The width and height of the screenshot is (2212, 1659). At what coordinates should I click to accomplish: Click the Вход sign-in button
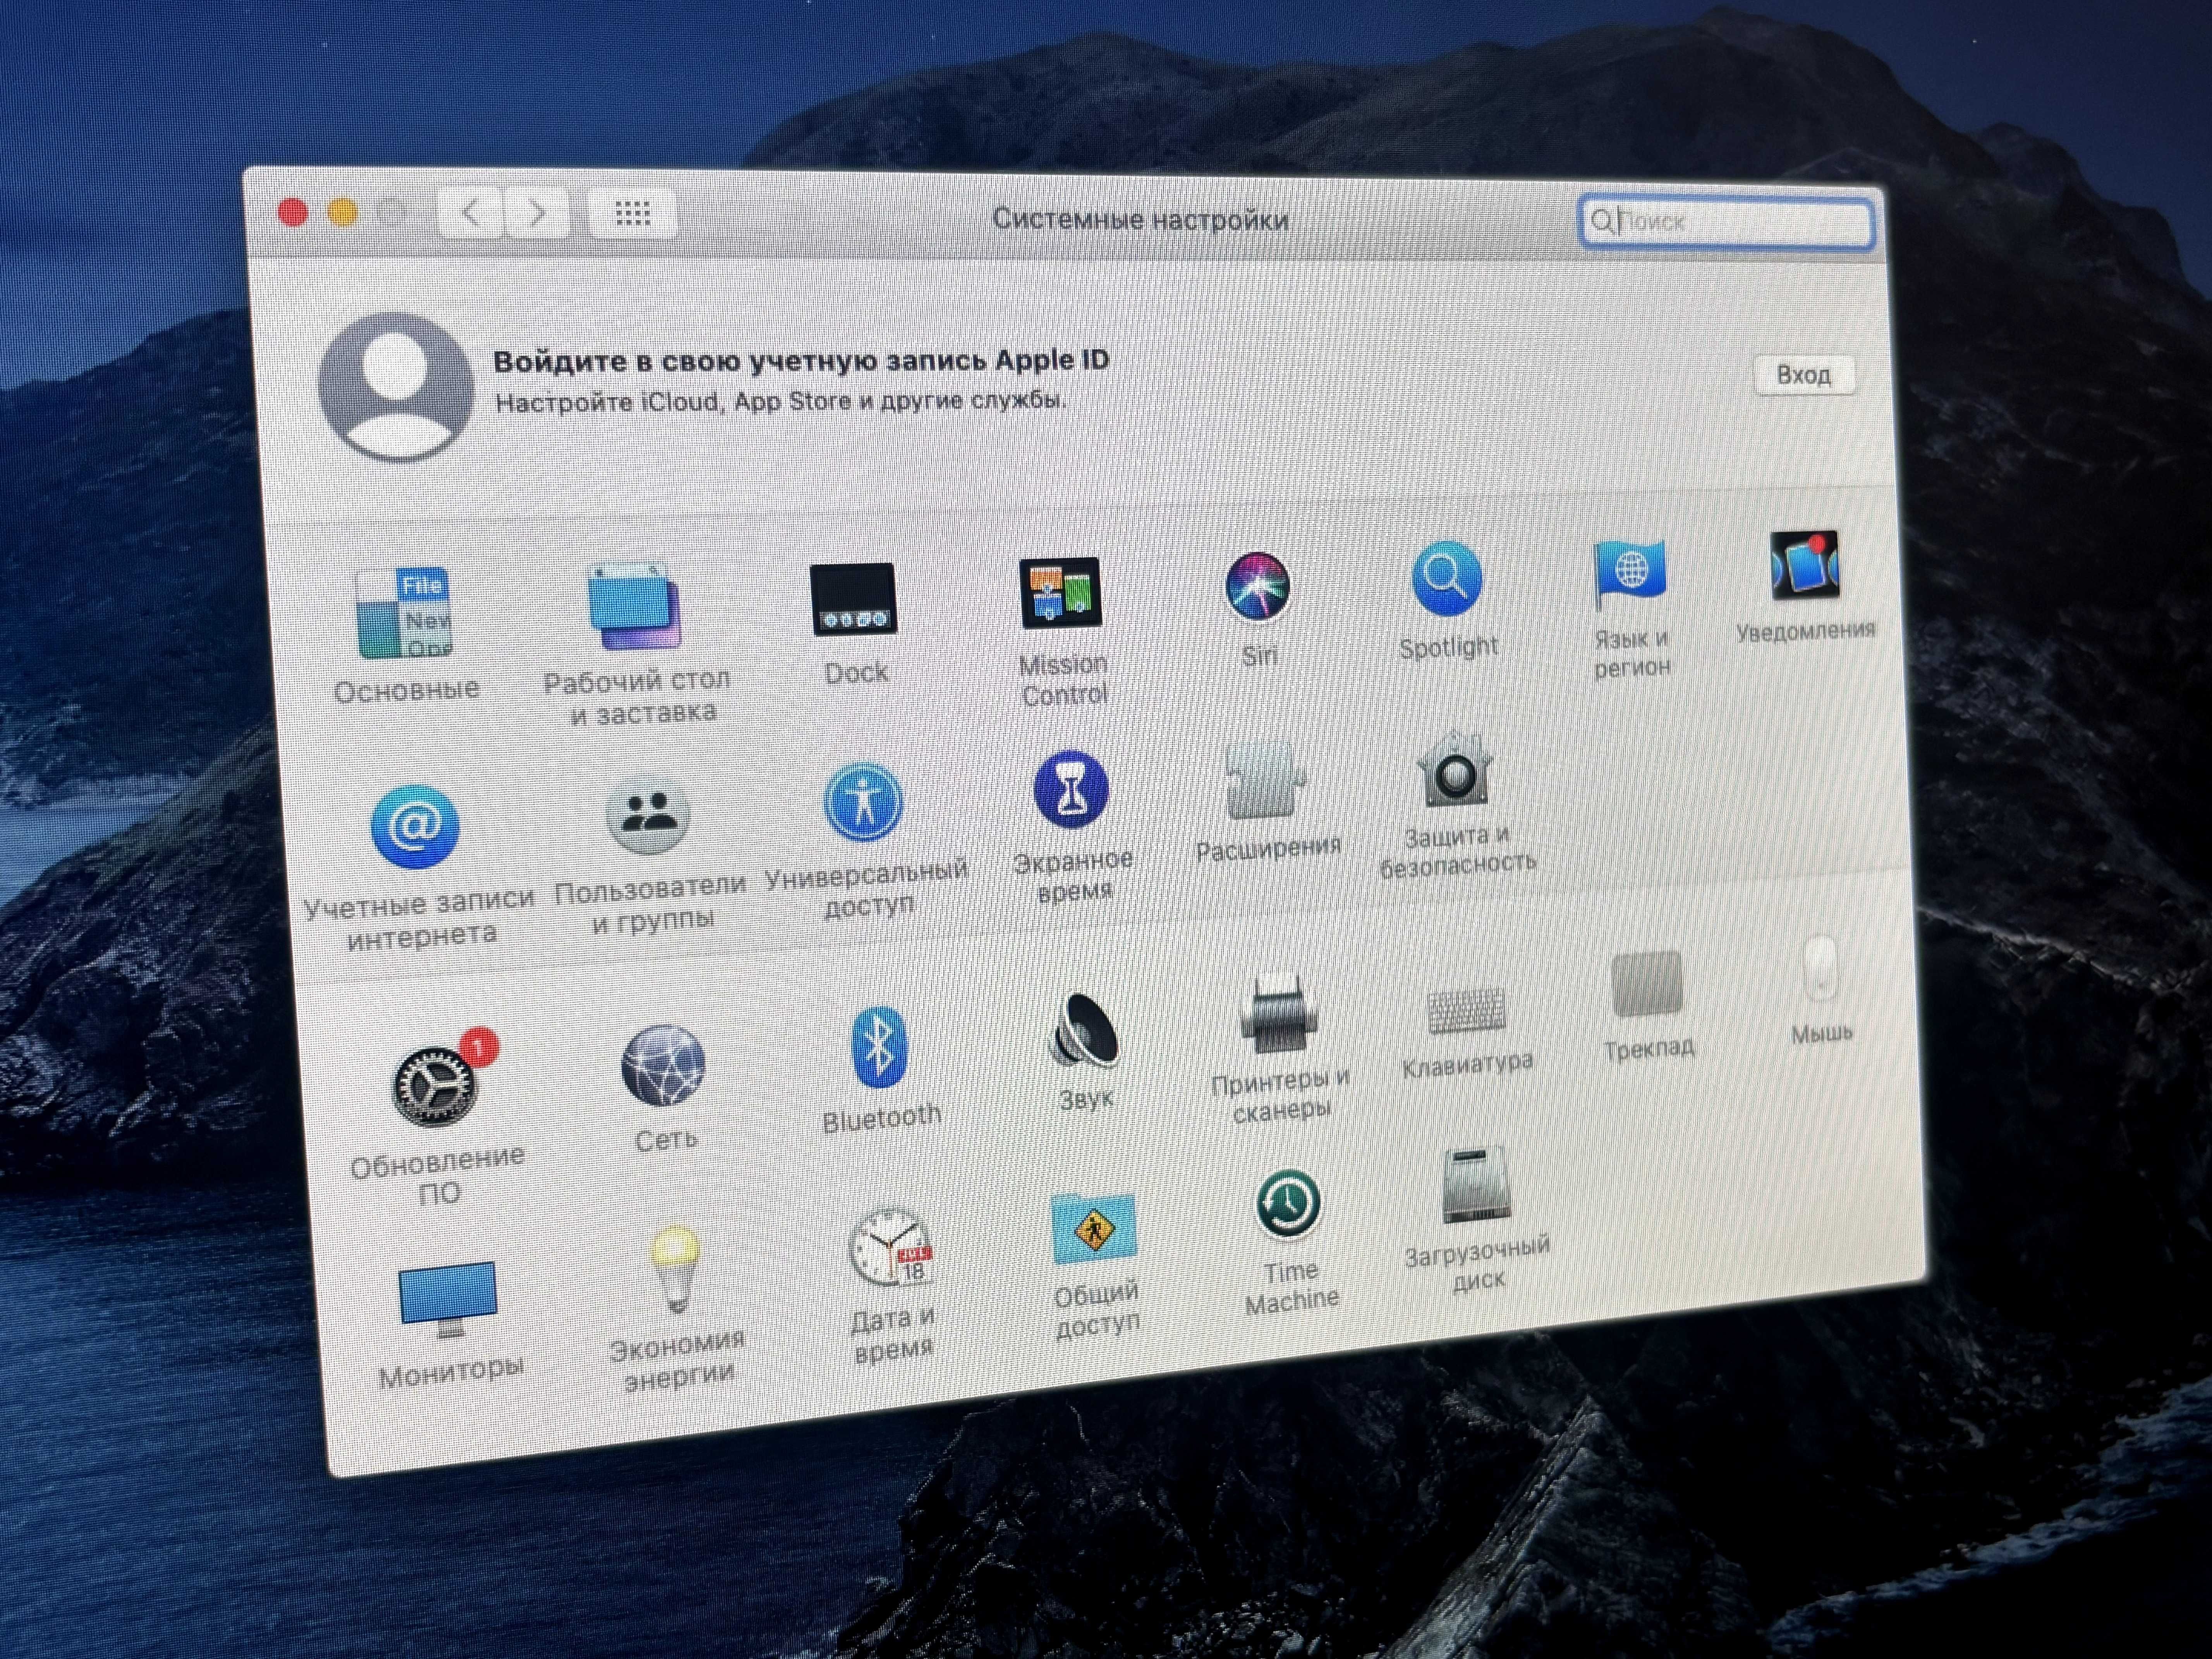point(1804,375)
